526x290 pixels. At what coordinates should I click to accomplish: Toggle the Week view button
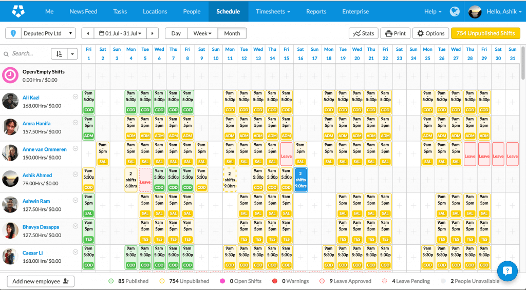[x=202, y=33]
